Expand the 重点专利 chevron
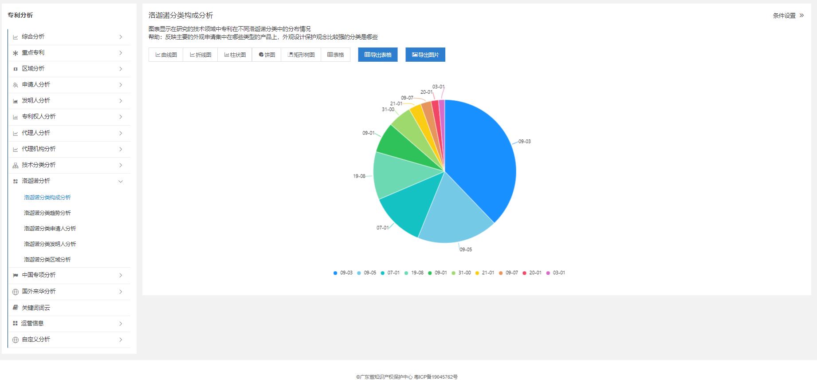 [x=121, y=53]
